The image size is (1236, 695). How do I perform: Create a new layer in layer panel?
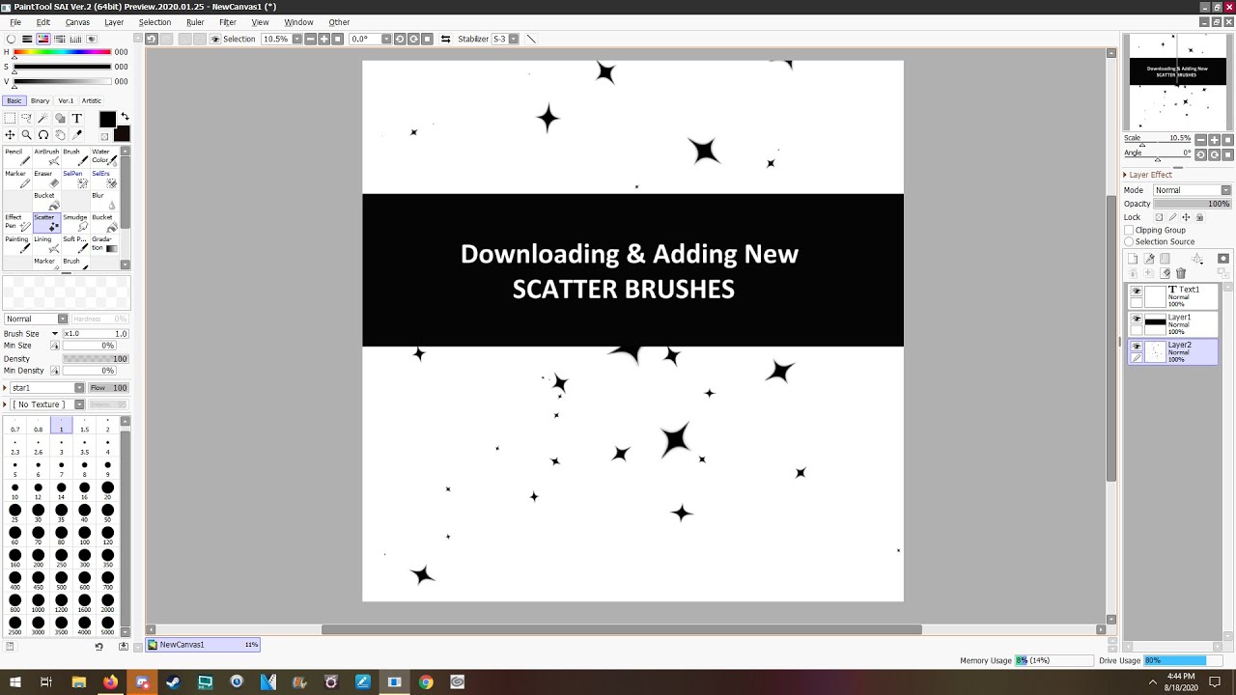(x=1133, y=259)
